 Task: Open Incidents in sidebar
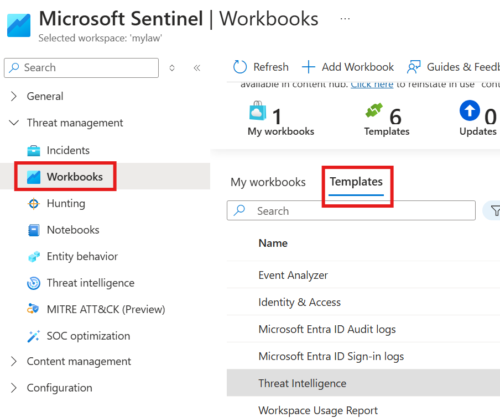click(x=68, y=150)
